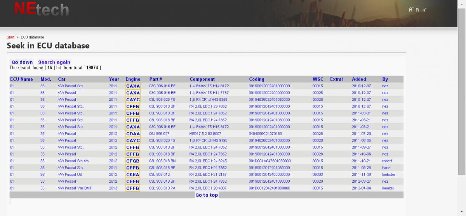Select coding 001D001A047601080000

coord(270,161)
